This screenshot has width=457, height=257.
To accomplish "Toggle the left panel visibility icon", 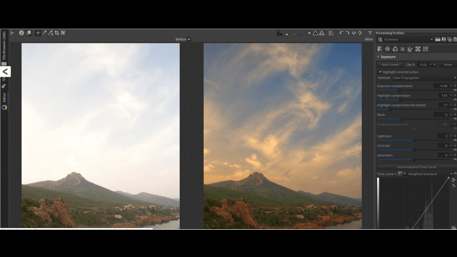I will 12,33.
